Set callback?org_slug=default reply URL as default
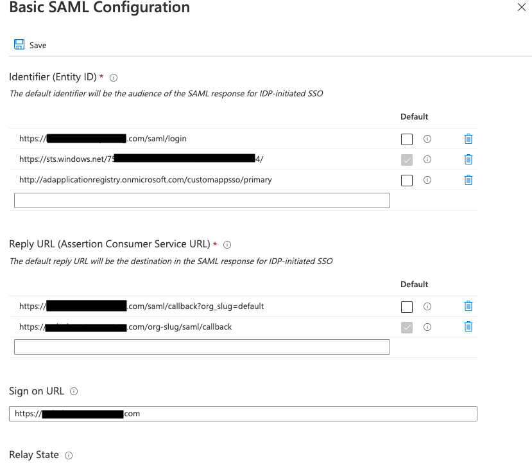The image size is (532, 469). pos(406,306)
